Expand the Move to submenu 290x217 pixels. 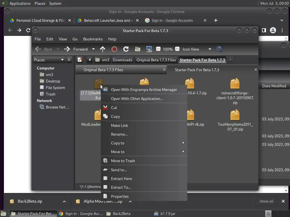point(144,152)
